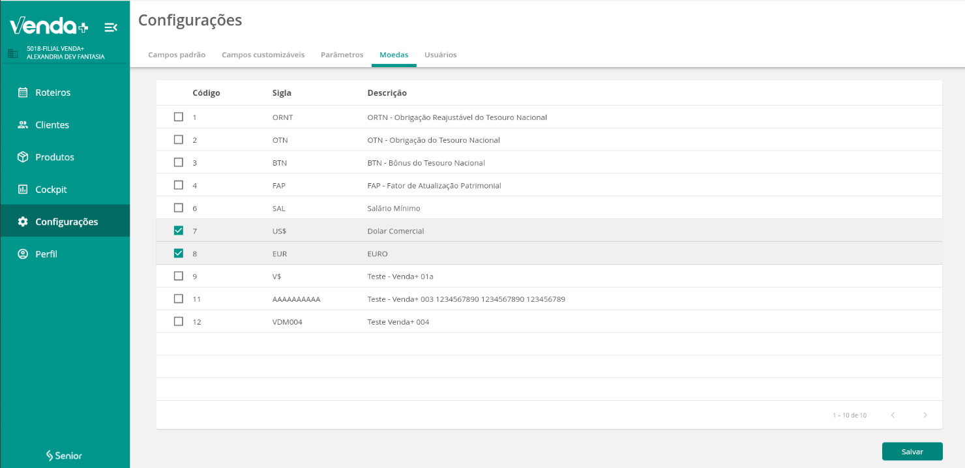This screenshot has height=468, width=965.
Task: Click the Perfil user icon
Action: pos(23,254)
